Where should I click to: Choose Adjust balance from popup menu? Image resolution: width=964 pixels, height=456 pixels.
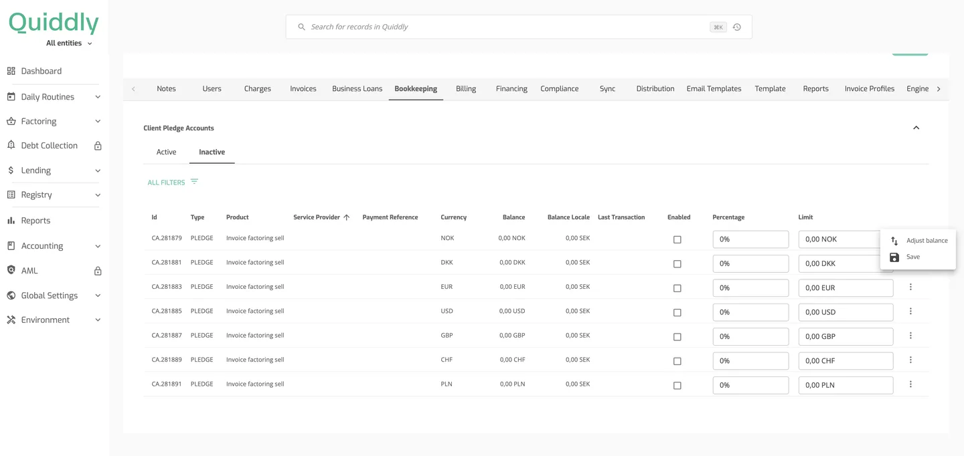[918, 241]
